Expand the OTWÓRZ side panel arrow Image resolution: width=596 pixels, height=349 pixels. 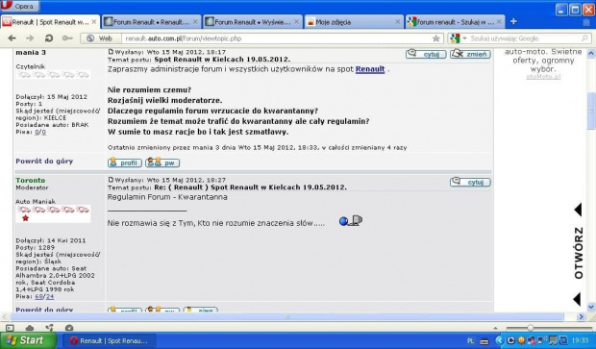click(x=578, y=210)
